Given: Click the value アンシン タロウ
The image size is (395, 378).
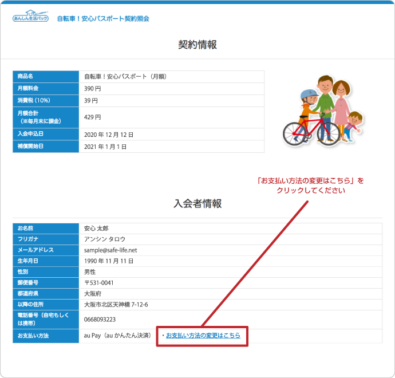Looking at the screenshot, I should click(105, 239).
